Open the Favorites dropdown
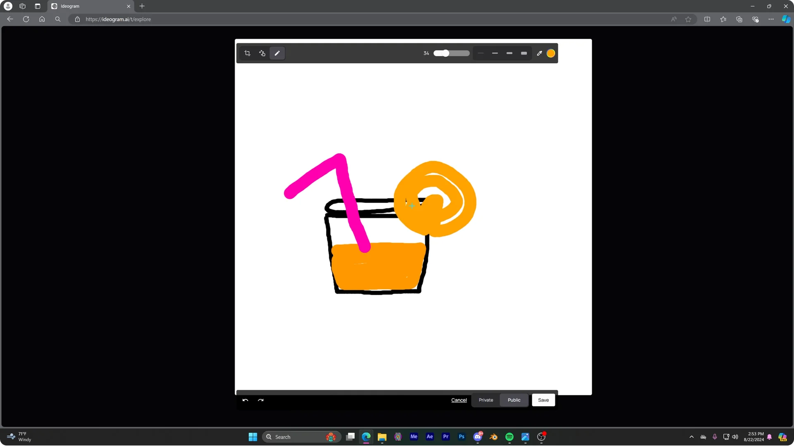 (x=723, y=19)
